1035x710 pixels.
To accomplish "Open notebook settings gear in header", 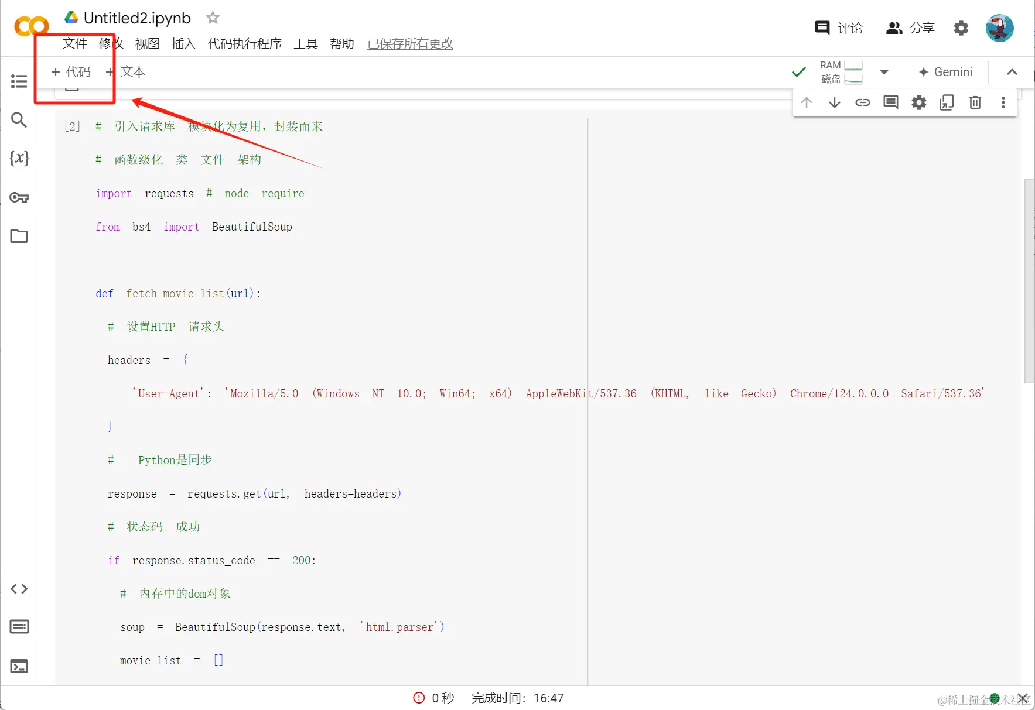I will (x=961, y=28).
